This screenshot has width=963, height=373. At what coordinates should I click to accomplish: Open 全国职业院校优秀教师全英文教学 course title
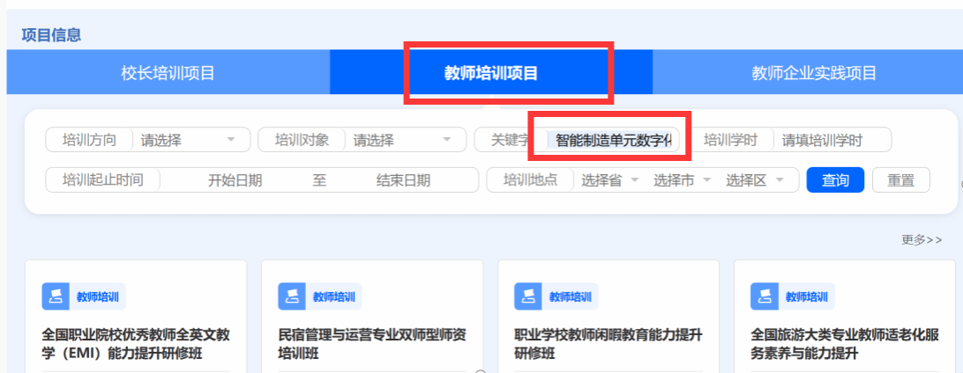tap(136, 344)
